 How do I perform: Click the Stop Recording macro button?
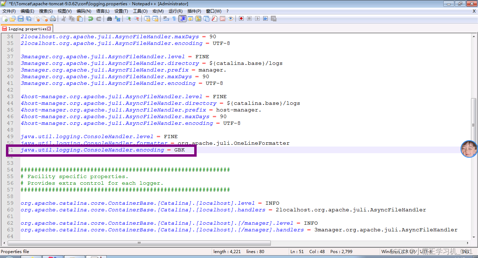[x=249, y=19]
